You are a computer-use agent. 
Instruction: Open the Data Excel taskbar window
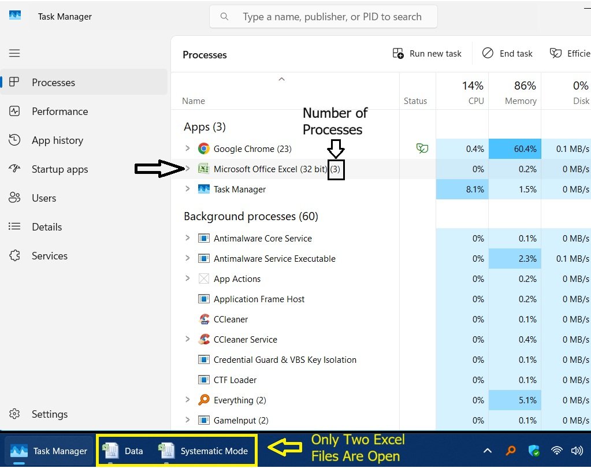(x=123, y=451)
